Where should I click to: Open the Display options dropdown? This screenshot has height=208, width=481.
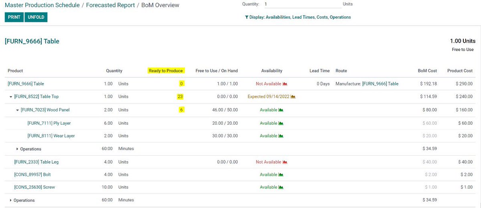[298, 17]
